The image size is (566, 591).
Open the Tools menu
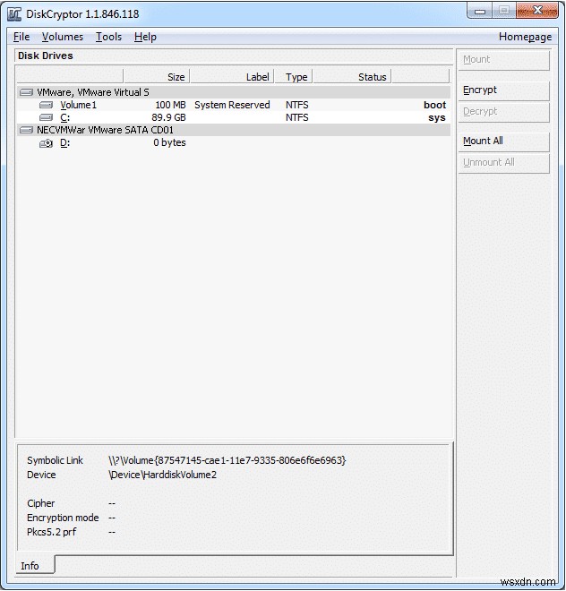(108, 37)
